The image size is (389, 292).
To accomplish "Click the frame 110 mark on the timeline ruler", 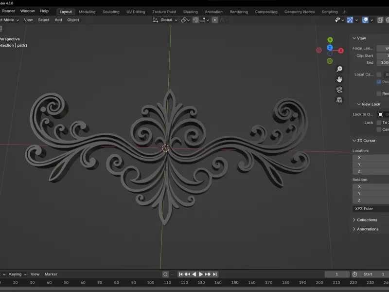I will pyautogui.click(x=167, y=283).
